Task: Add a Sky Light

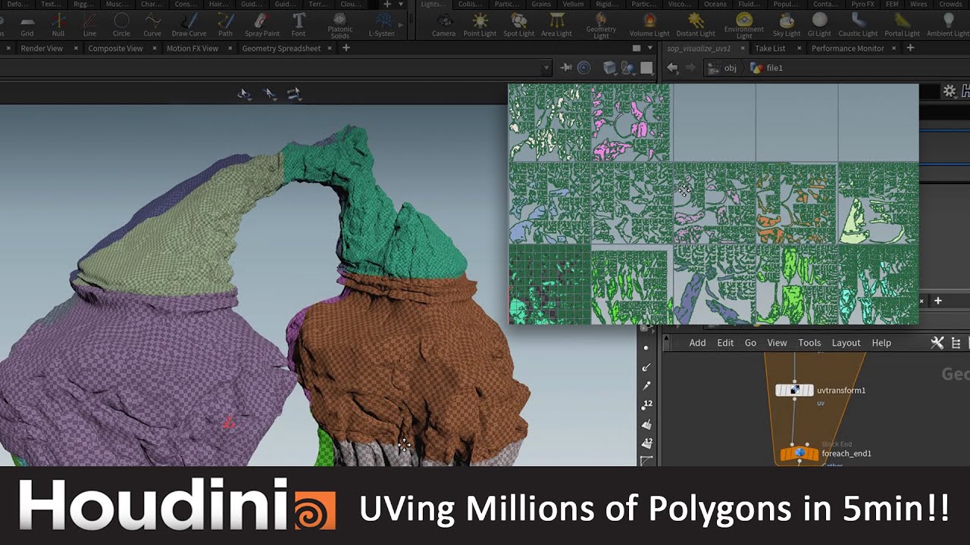Action: click(787, 25)
